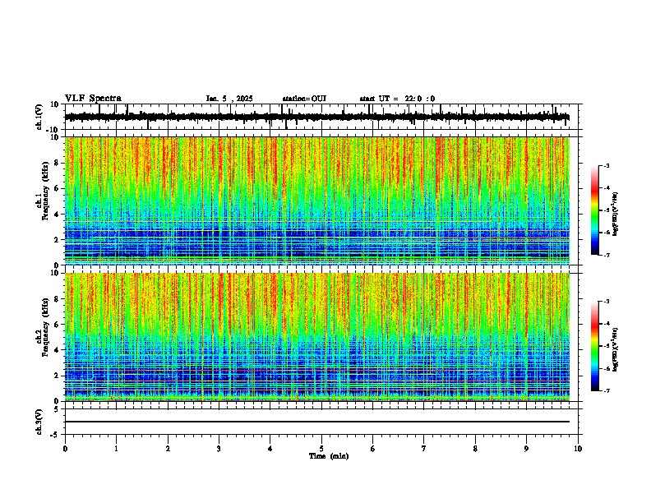The height and width of the screenshot is (503, 651).
Task: Click time-axis tick label "10" at far right
Action: pos(578,449)
